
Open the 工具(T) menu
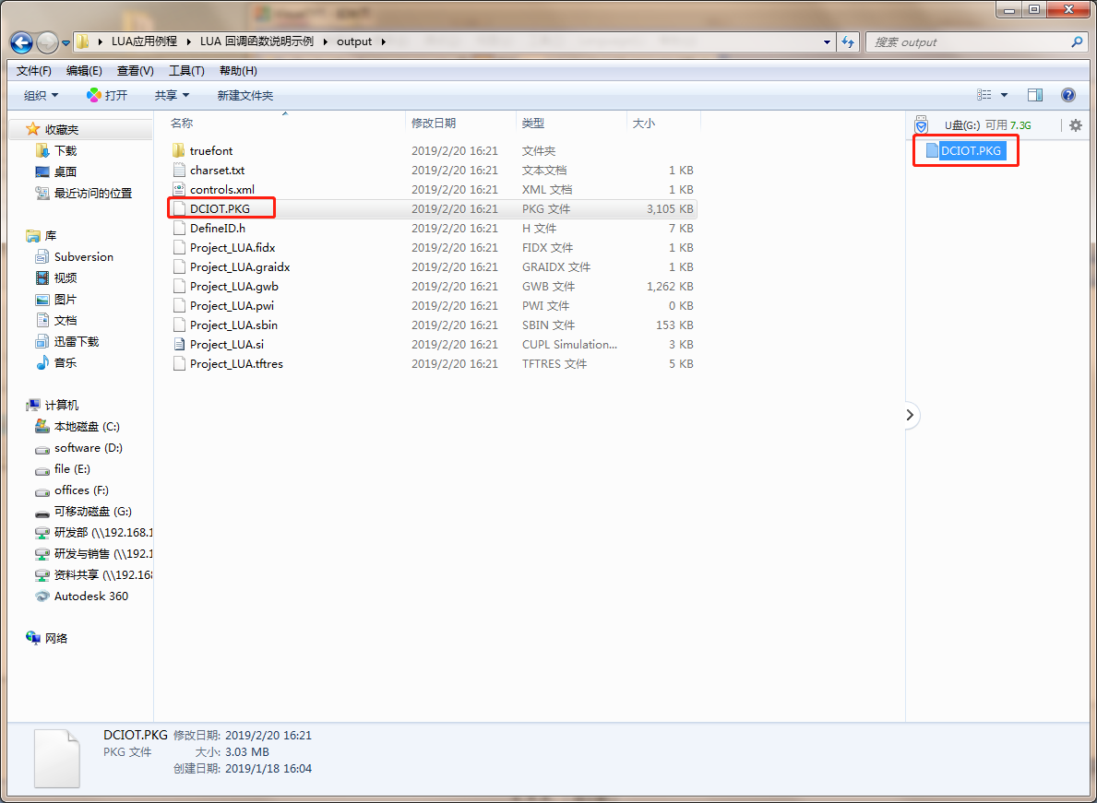click(x=186, y=71)
